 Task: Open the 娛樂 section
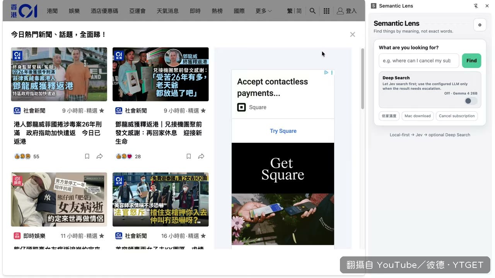click(74, 11)
